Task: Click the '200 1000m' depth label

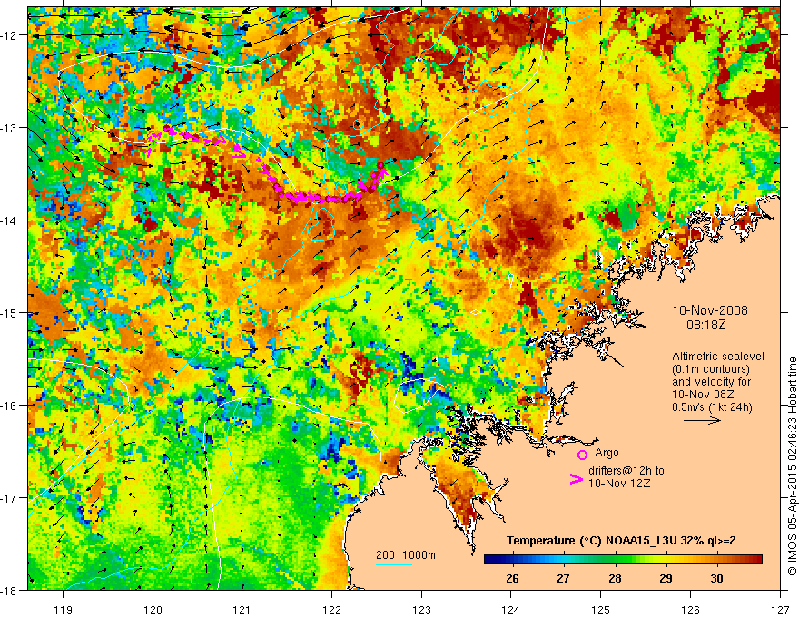Action: tap(406, 555)
